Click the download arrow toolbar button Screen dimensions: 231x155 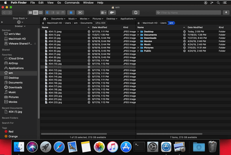click(x=226, y=13)
